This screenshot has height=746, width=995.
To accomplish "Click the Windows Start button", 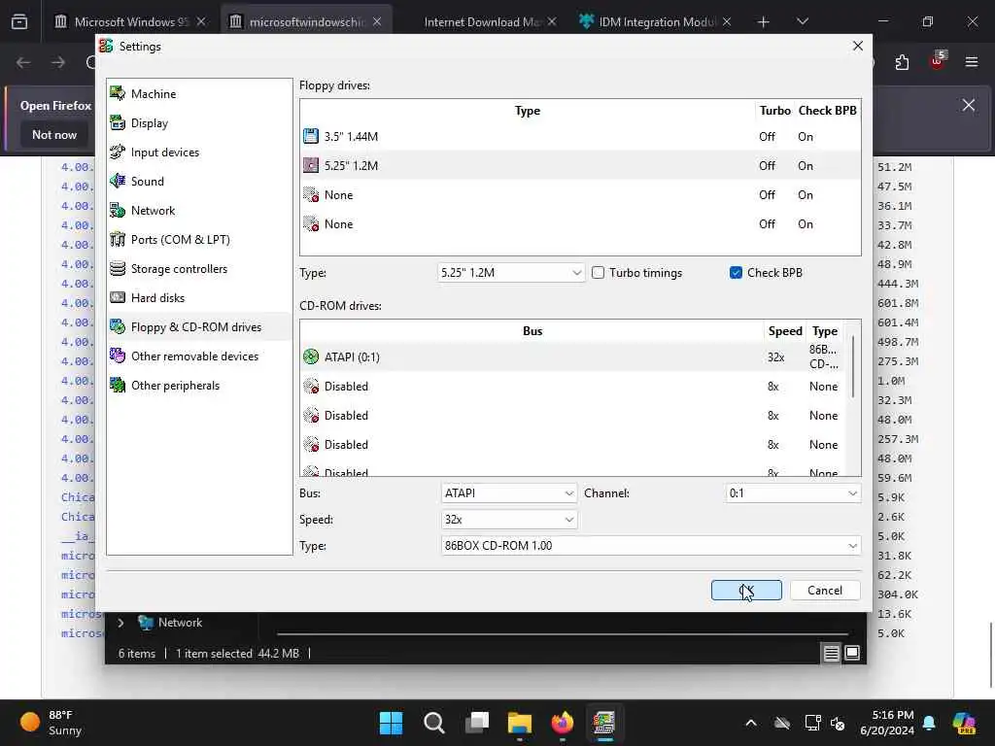I will click(391, 723).
